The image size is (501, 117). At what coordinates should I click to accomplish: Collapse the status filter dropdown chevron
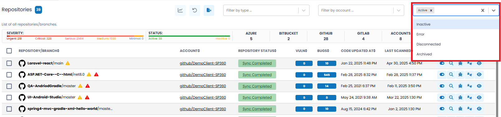pyautogui.click(x=494, y=10)
